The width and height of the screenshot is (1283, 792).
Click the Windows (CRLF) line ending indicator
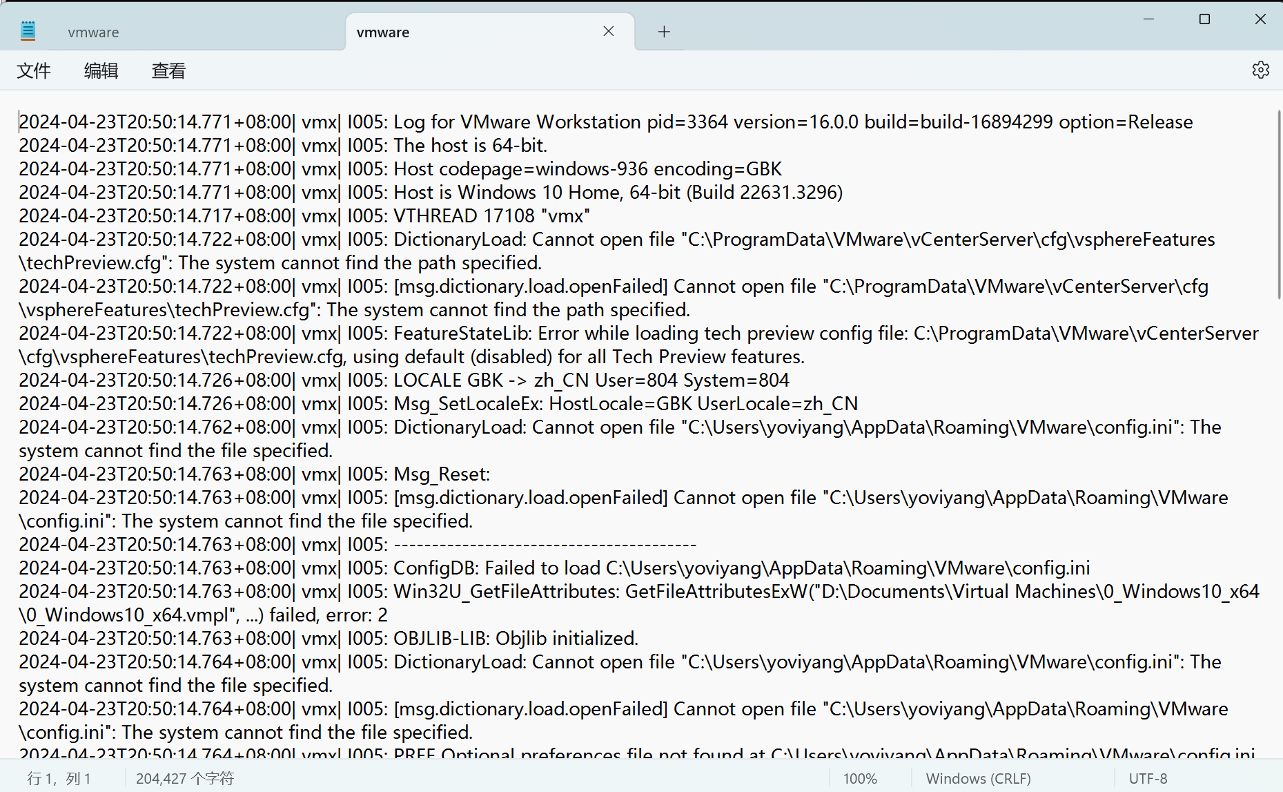[x=978, y=778]
